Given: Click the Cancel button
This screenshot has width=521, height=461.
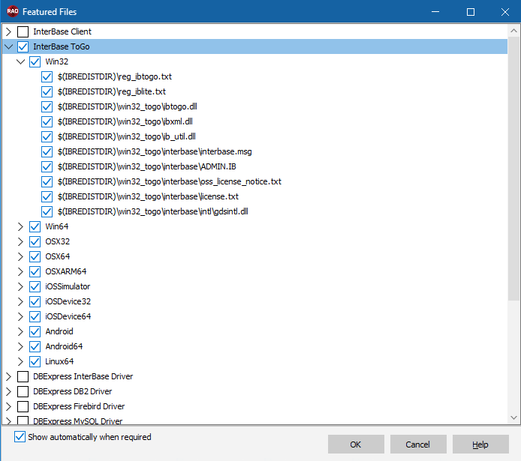Looking at the screenshot, I should point(418,444).
